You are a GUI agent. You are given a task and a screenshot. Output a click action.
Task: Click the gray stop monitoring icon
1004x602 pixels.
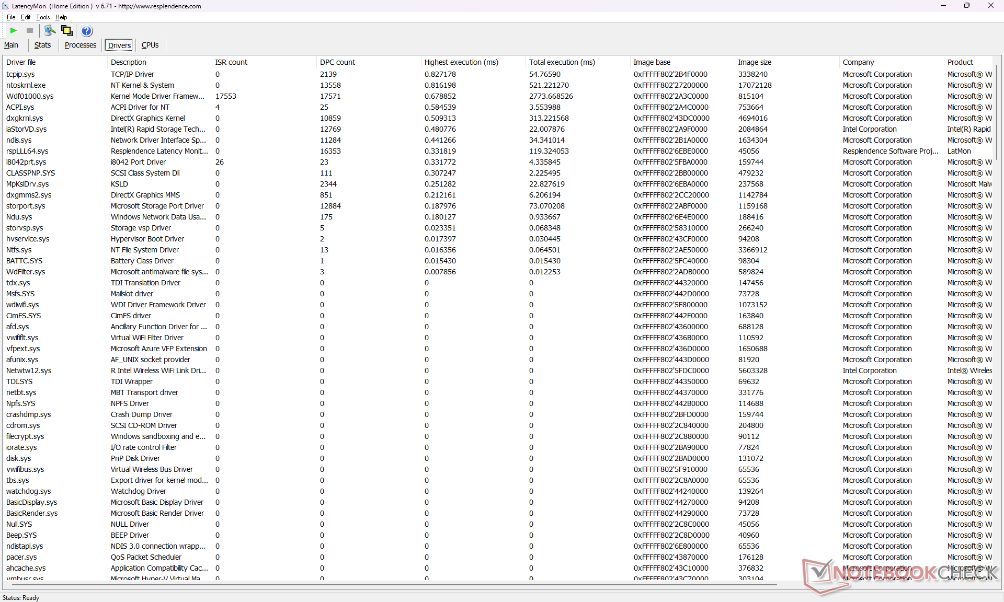30,31
